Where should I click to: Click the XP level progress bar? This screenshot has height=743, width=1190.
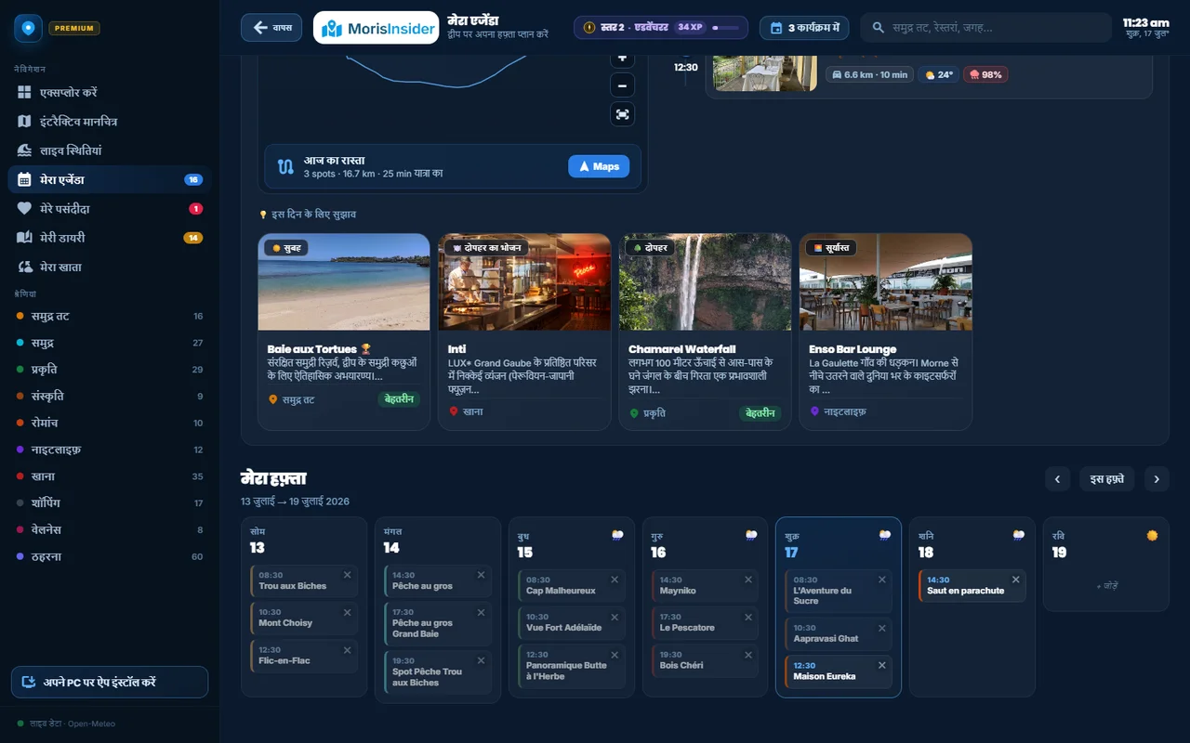click(725, 28)
